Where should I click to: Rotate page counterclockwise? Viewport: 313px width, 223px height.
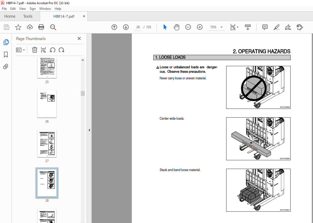[53, 50]
